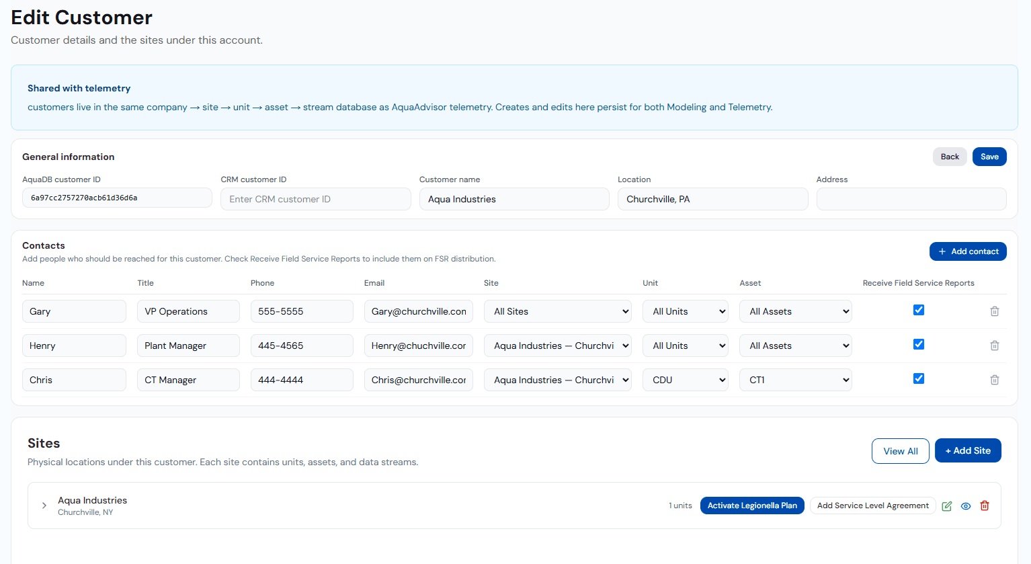1031x564 pixels.
Task: Open the Asset dropdown for Gary
Action: coord(796,311)
